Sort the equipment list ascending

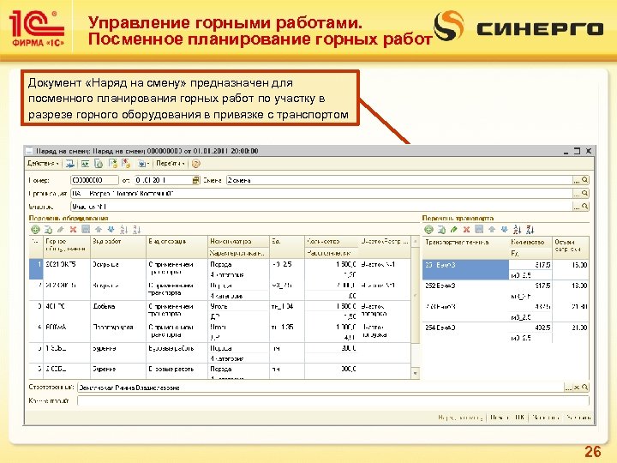coord(124,230)
